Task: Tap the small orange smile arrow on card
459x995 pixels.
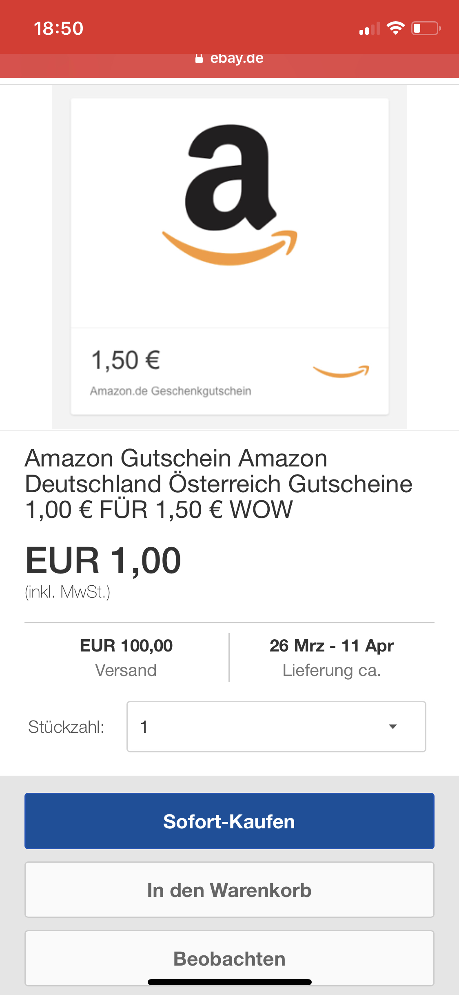Action: [x=341, y=371]
